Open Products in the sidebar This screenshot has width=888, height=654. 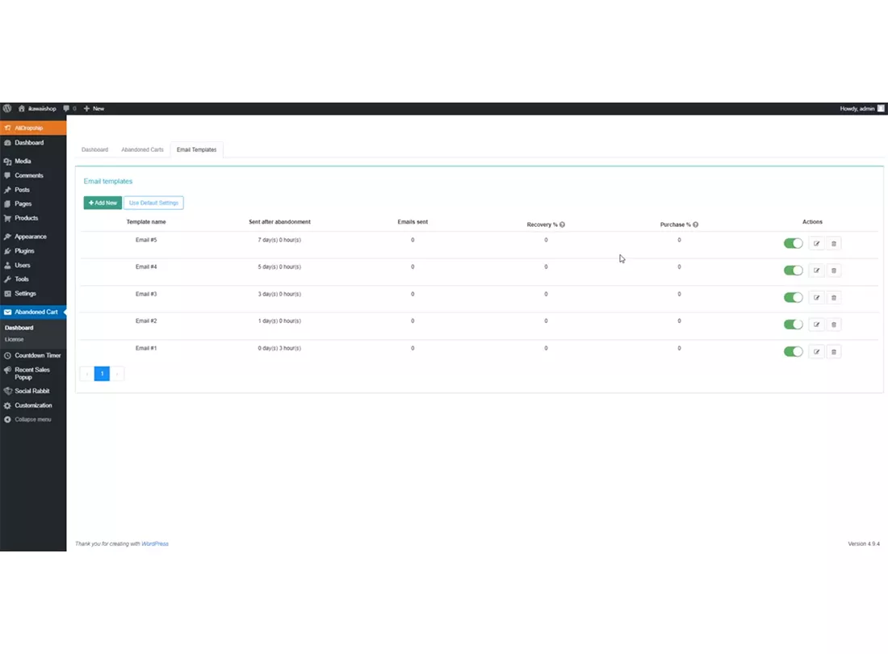coord(33,218)
